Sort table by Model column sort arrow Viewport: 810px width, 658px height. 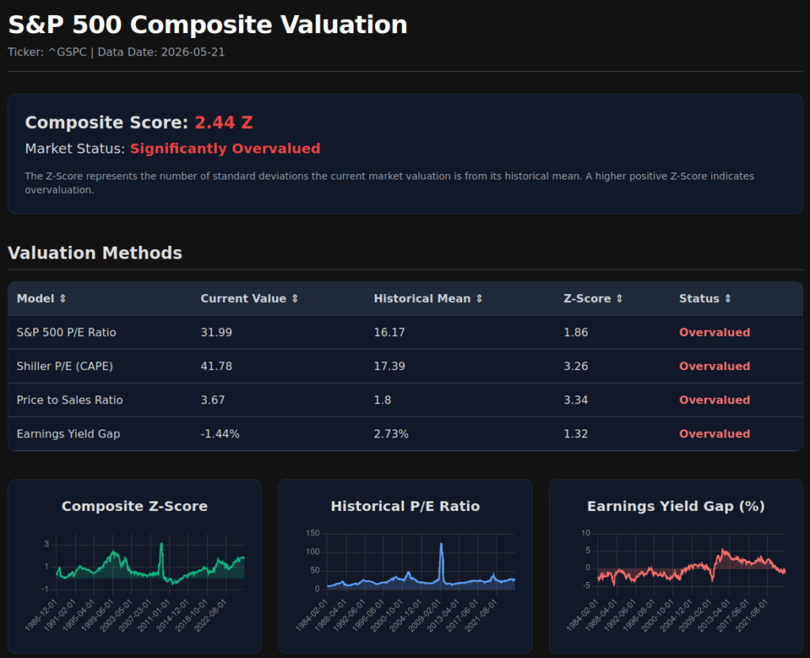62,298
